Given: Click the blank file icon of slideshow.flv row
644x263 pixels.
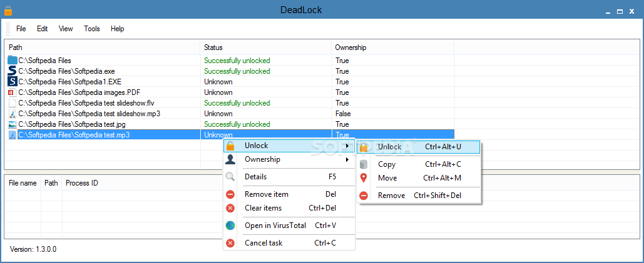Looking at the screenshot, I should (x=13, y=103).
